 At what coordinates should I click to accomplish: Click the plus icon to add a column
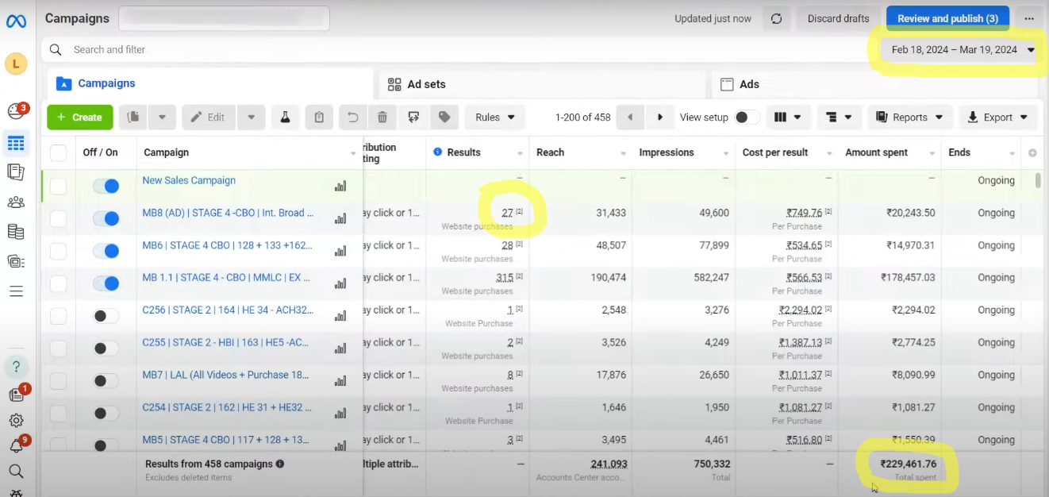tap(1032, 152)
